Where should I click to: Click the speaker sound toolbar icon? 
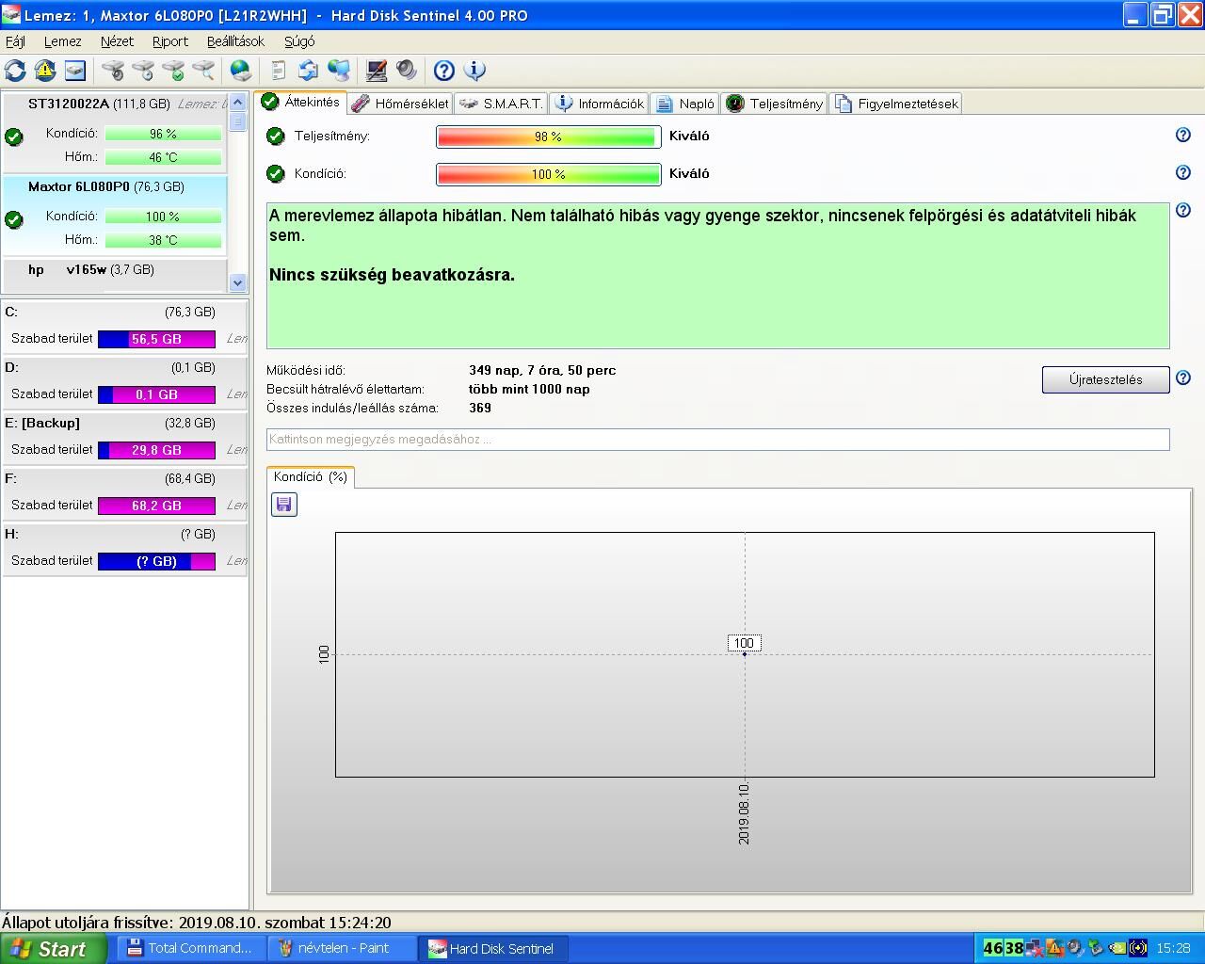[x=406, y=71]
